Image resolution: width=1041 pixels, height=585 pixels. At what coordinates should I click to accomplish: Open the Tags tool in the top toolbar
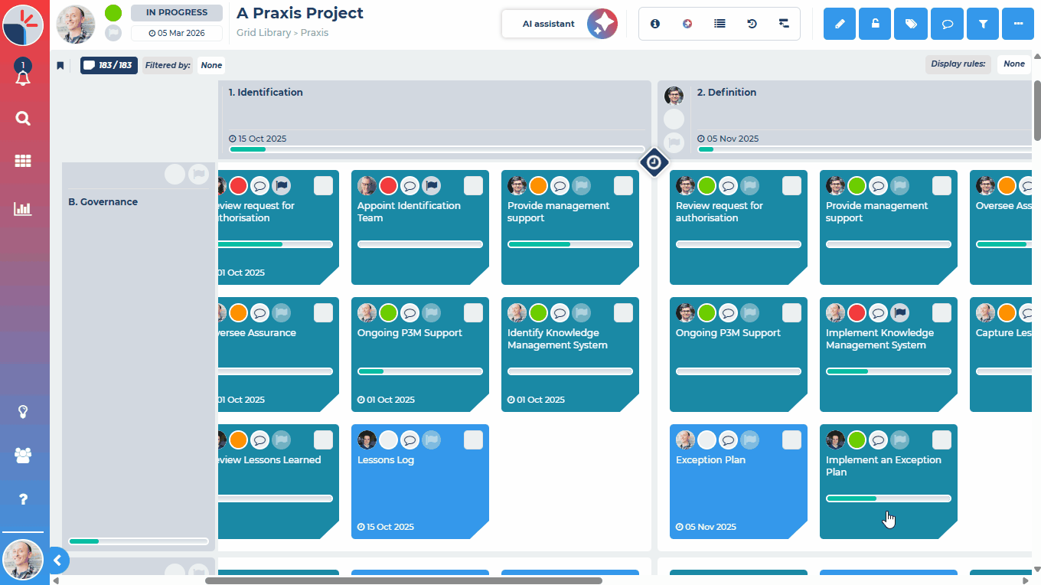[x=910, y=24]
